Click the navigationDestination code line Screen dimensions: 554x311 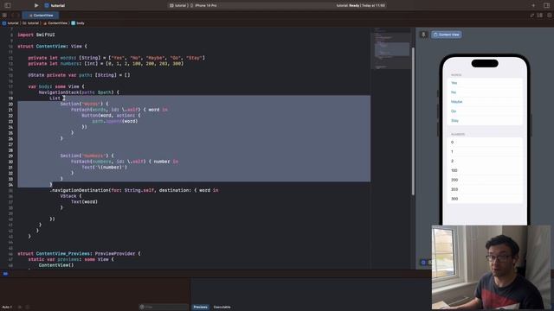coord(134,190)
